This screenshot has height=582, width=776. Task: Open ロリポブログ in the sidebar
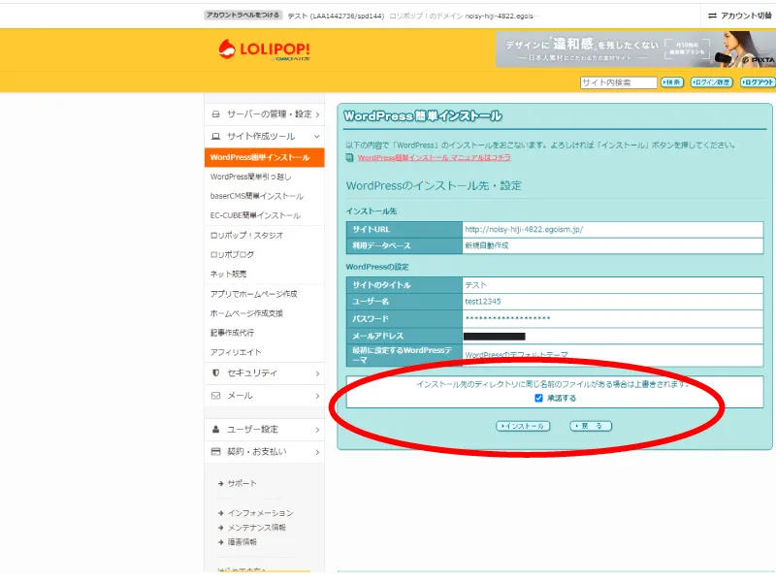(232, 254)
